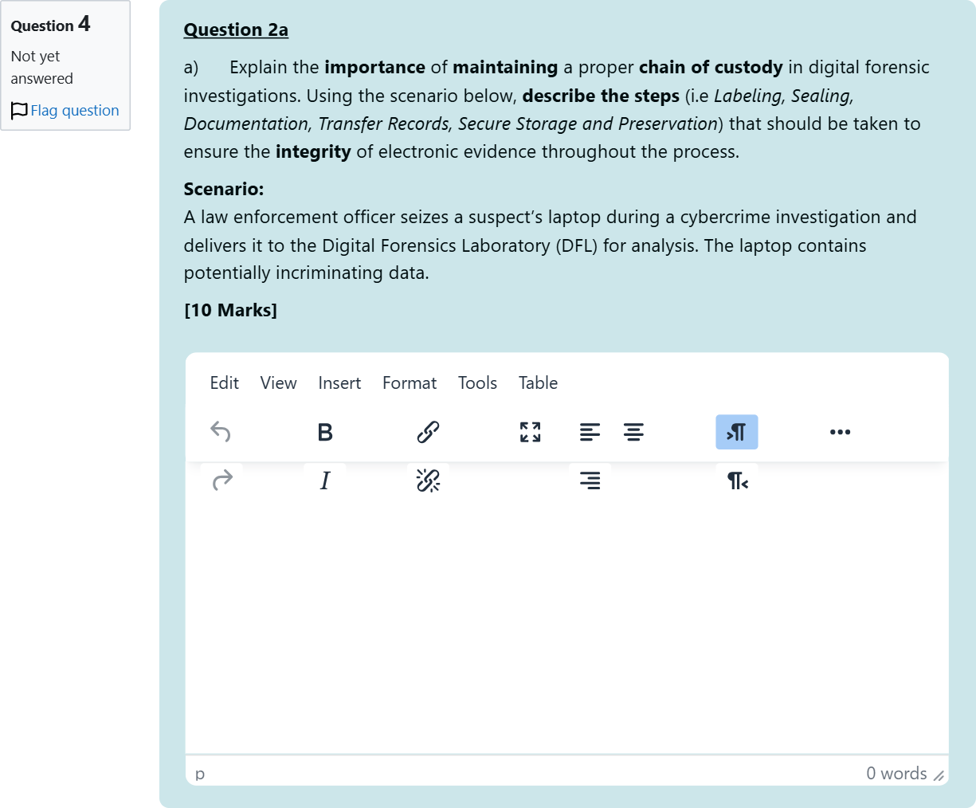Set right-to-left text direction

tap(737, 480)
